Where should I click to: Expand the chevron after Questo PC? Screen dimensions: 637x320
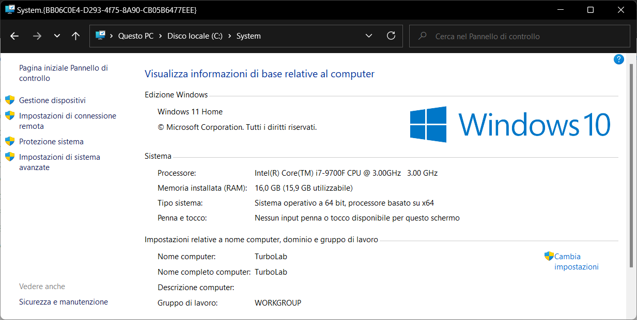point(161,36)
